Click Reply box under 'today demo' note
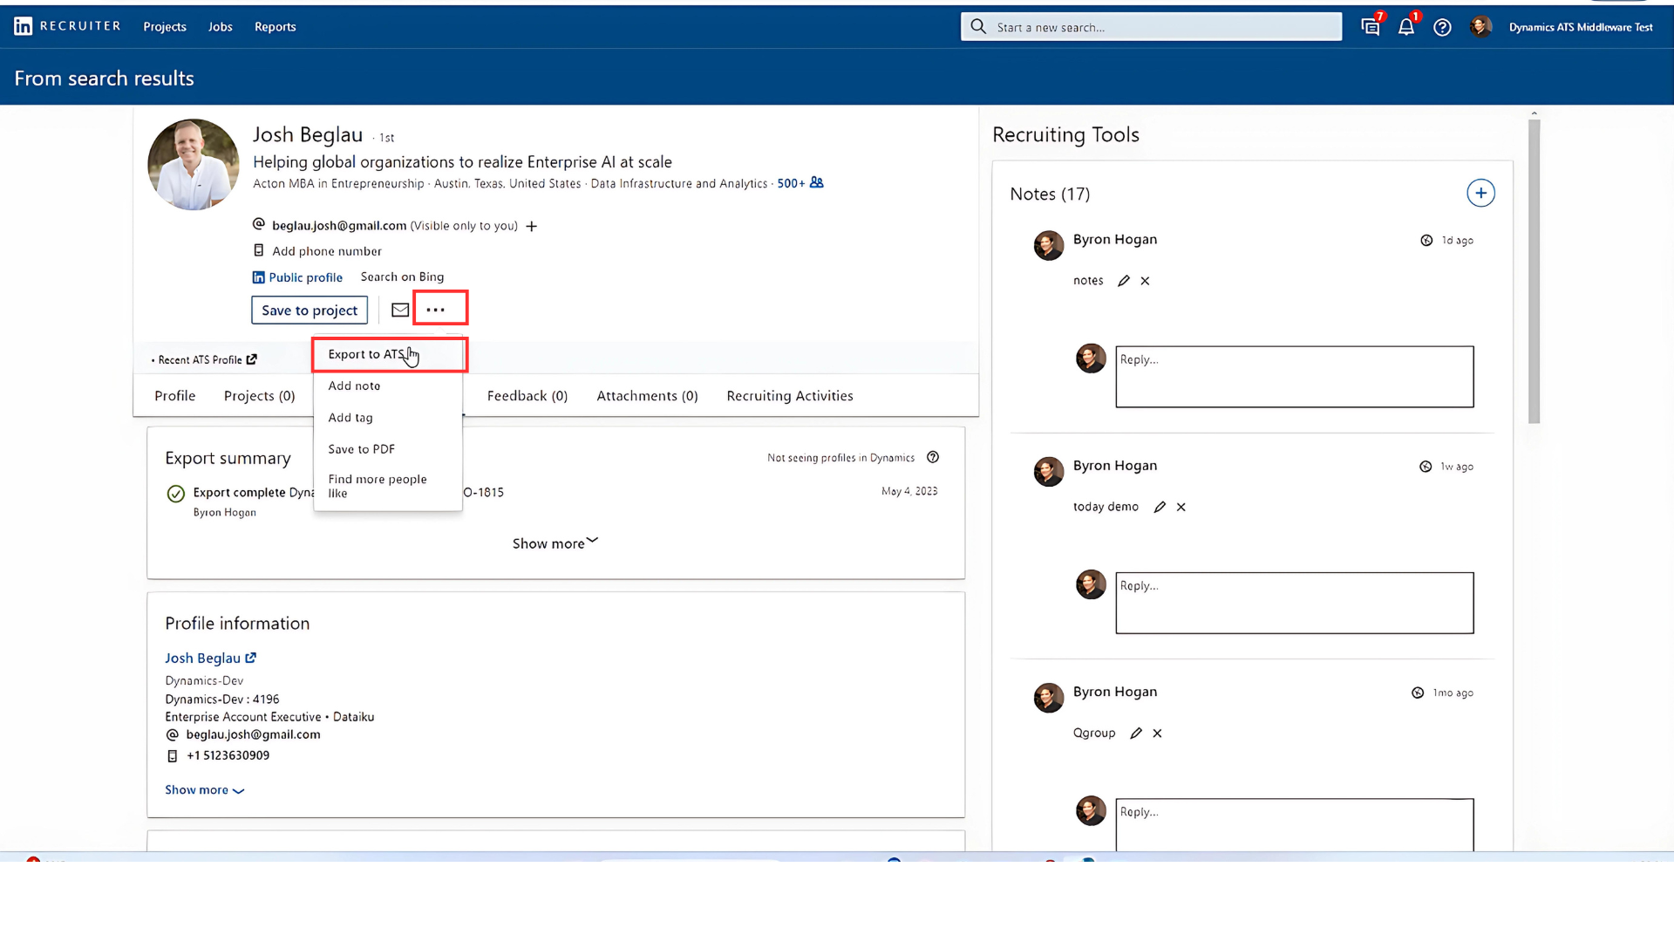The width and height of the screenshot is (1674, 942). pyautogui.click(x=1295, y=603)
